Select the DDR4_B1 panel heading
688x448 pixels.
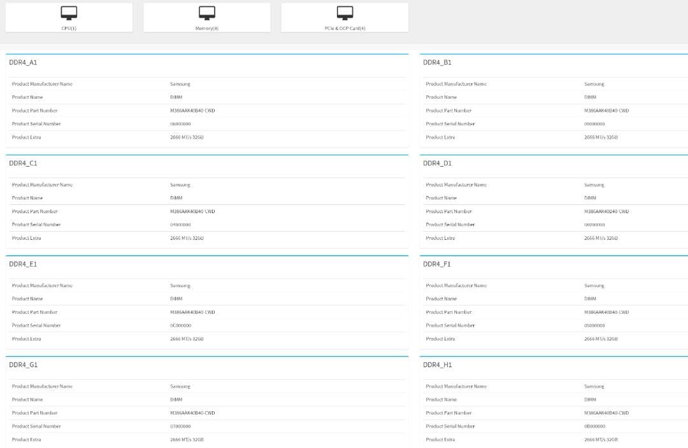pos(437,62)
